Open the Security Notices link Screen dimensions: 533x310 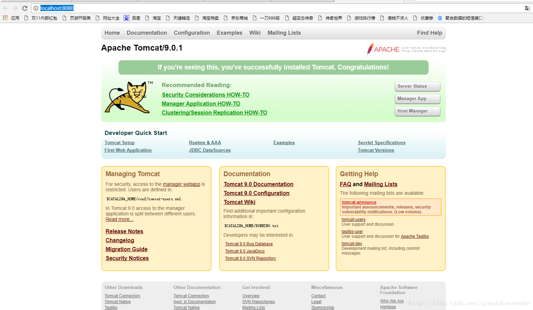127,258
